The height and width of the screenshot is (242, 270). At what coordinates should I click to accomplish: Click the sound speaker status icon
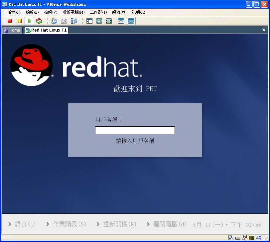[258, 238]
